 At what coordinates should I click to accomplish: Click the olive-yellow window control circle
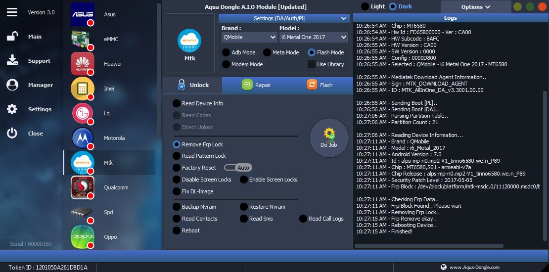517,6
